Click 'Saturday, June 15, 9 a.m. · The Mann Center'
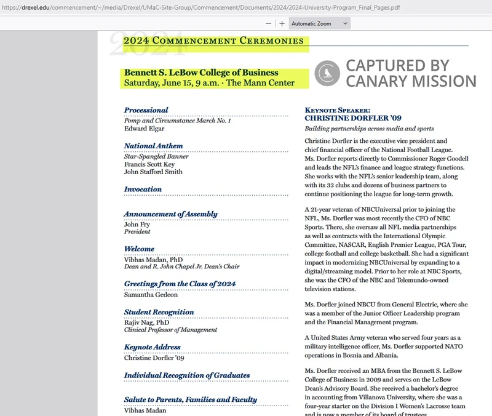The height and width of the screenshot is (416, 492). [209, 83]
